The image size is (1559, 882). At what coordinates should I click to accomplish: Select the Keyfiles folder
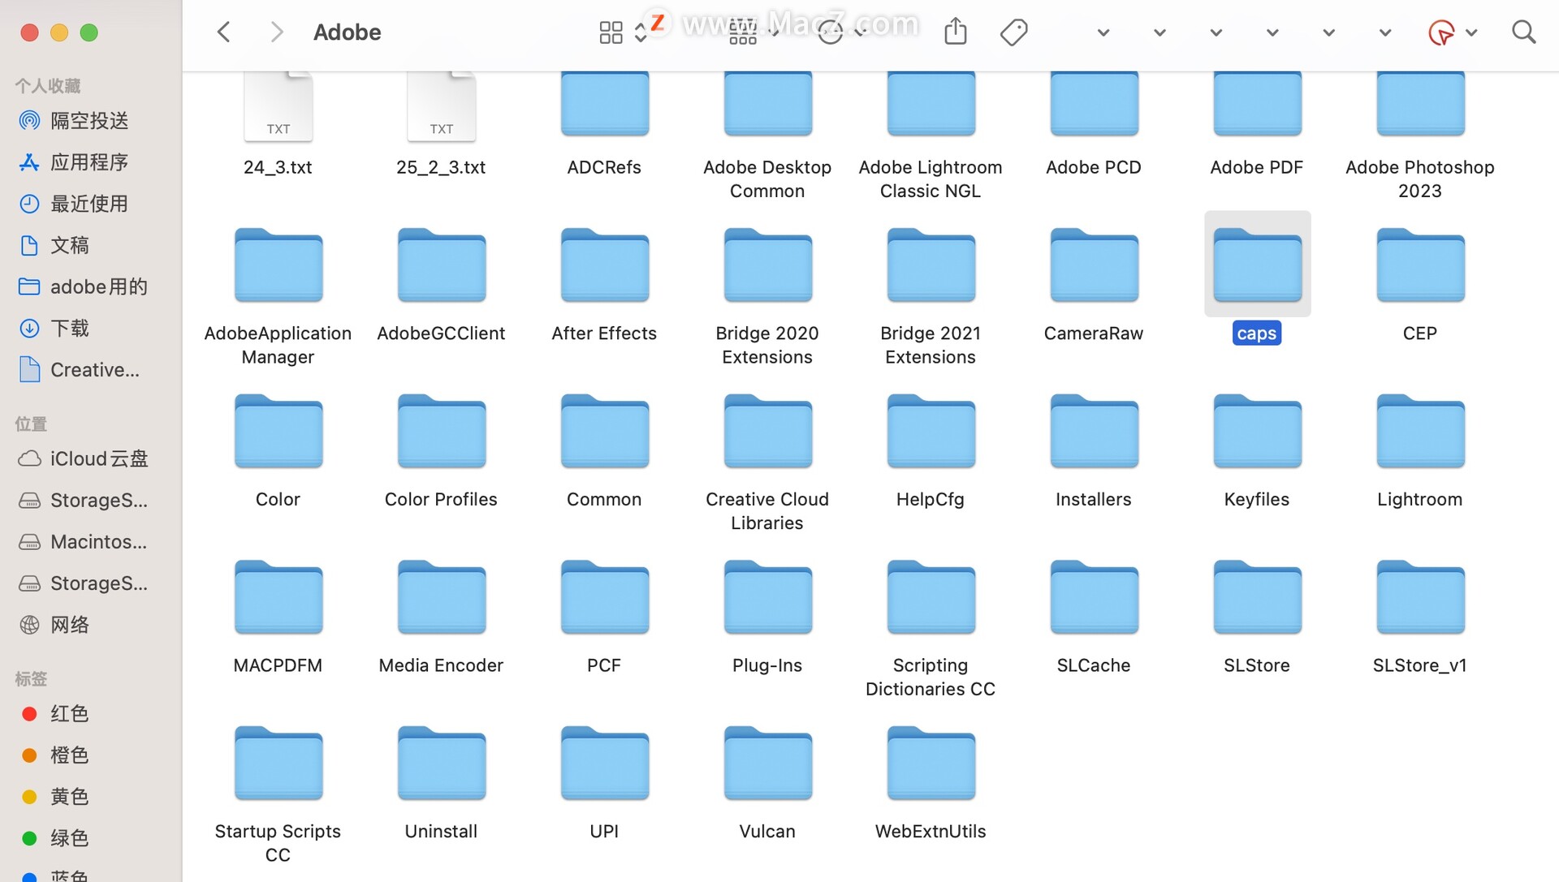click(1257, 431)
